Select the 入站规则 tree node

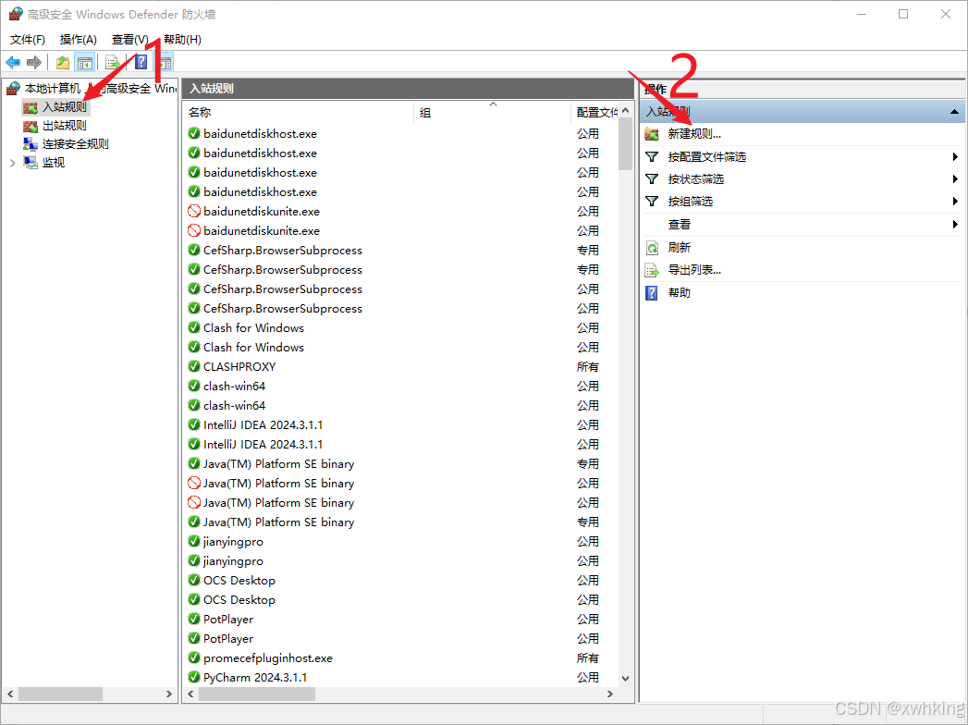tap(65, 107)
